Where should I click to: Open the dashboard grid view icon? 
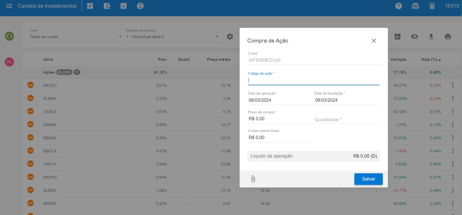pos(90,6)
